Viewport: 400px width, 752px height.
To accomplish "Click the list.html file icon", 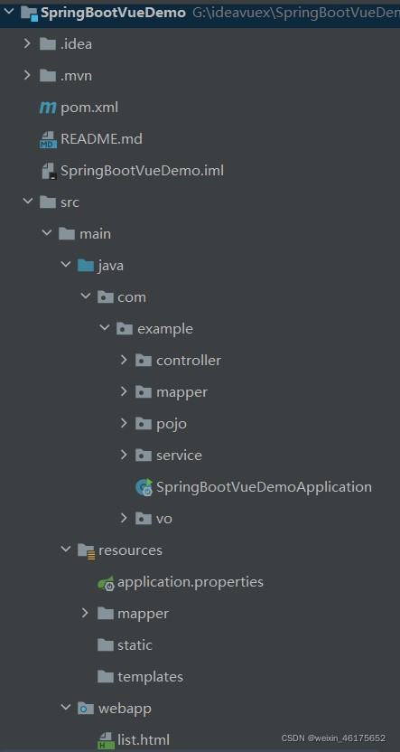I will tap(106, 740).
